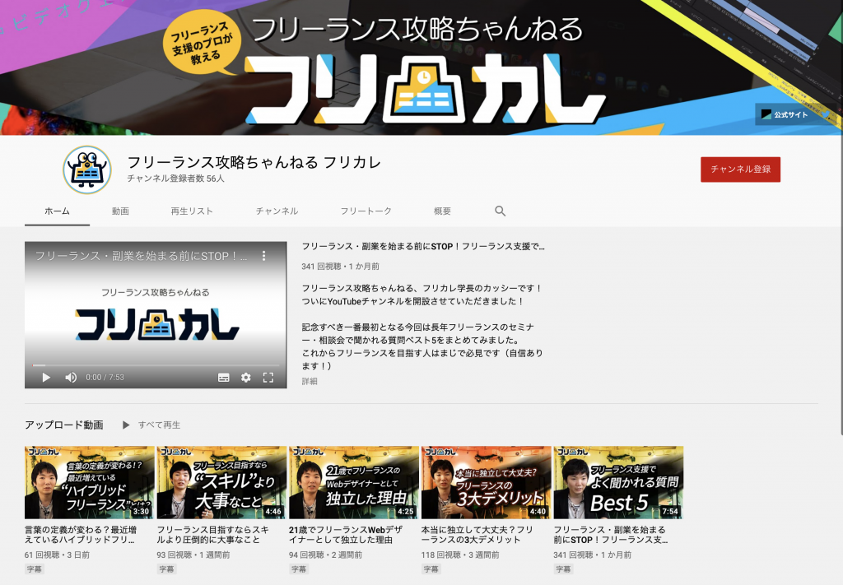
Task: Click the subscriber count チャンネル登録者数 56人
Action: coord(176,179)
